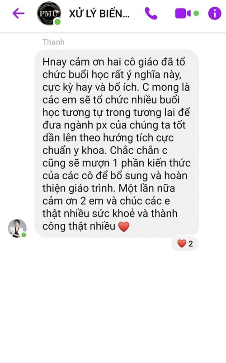Viewport: 226px width, 363px height.
Task: Tap the red heart emoji ending the message
Action: 124,226
